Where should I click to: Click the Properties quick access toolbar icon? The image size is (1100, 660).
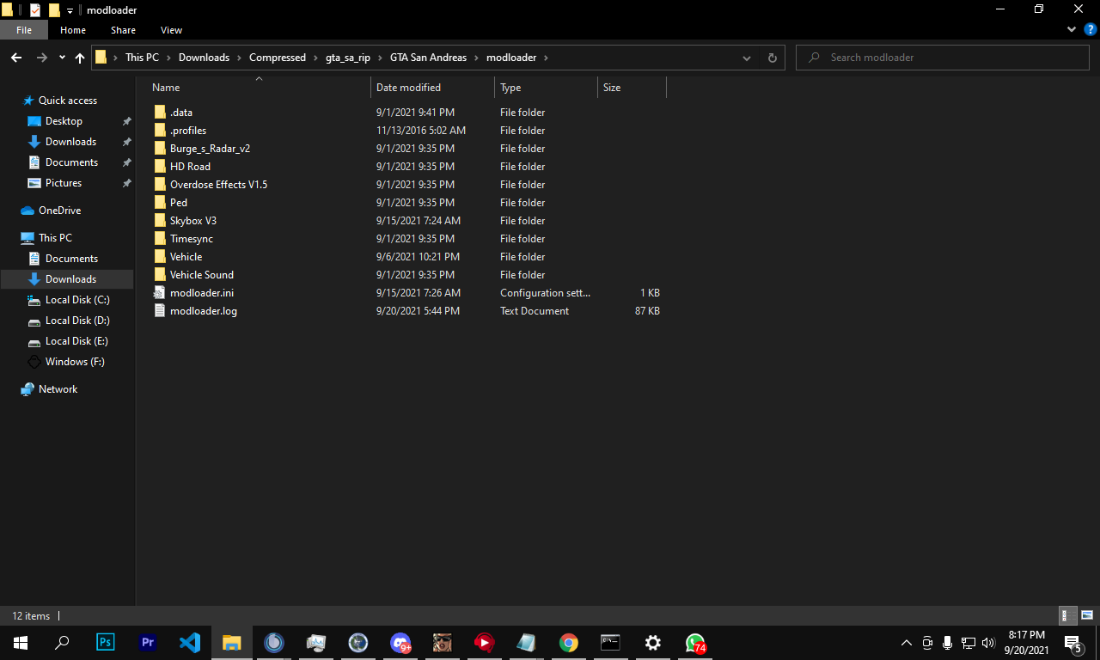(34, 10)
